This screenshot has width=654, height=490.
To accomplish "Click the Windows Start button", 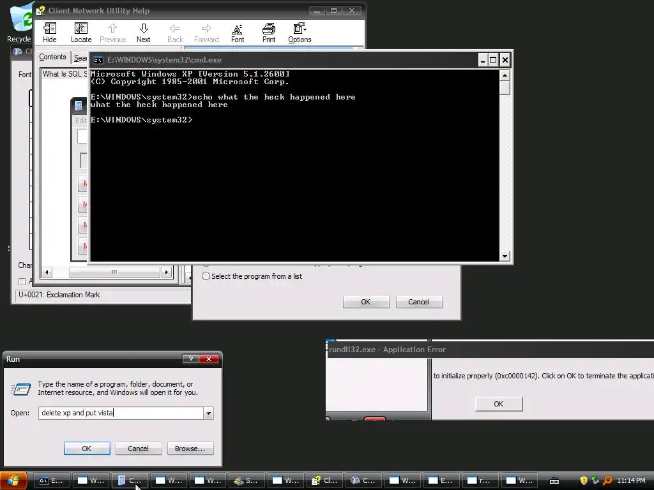I will (x=13, y=480).
